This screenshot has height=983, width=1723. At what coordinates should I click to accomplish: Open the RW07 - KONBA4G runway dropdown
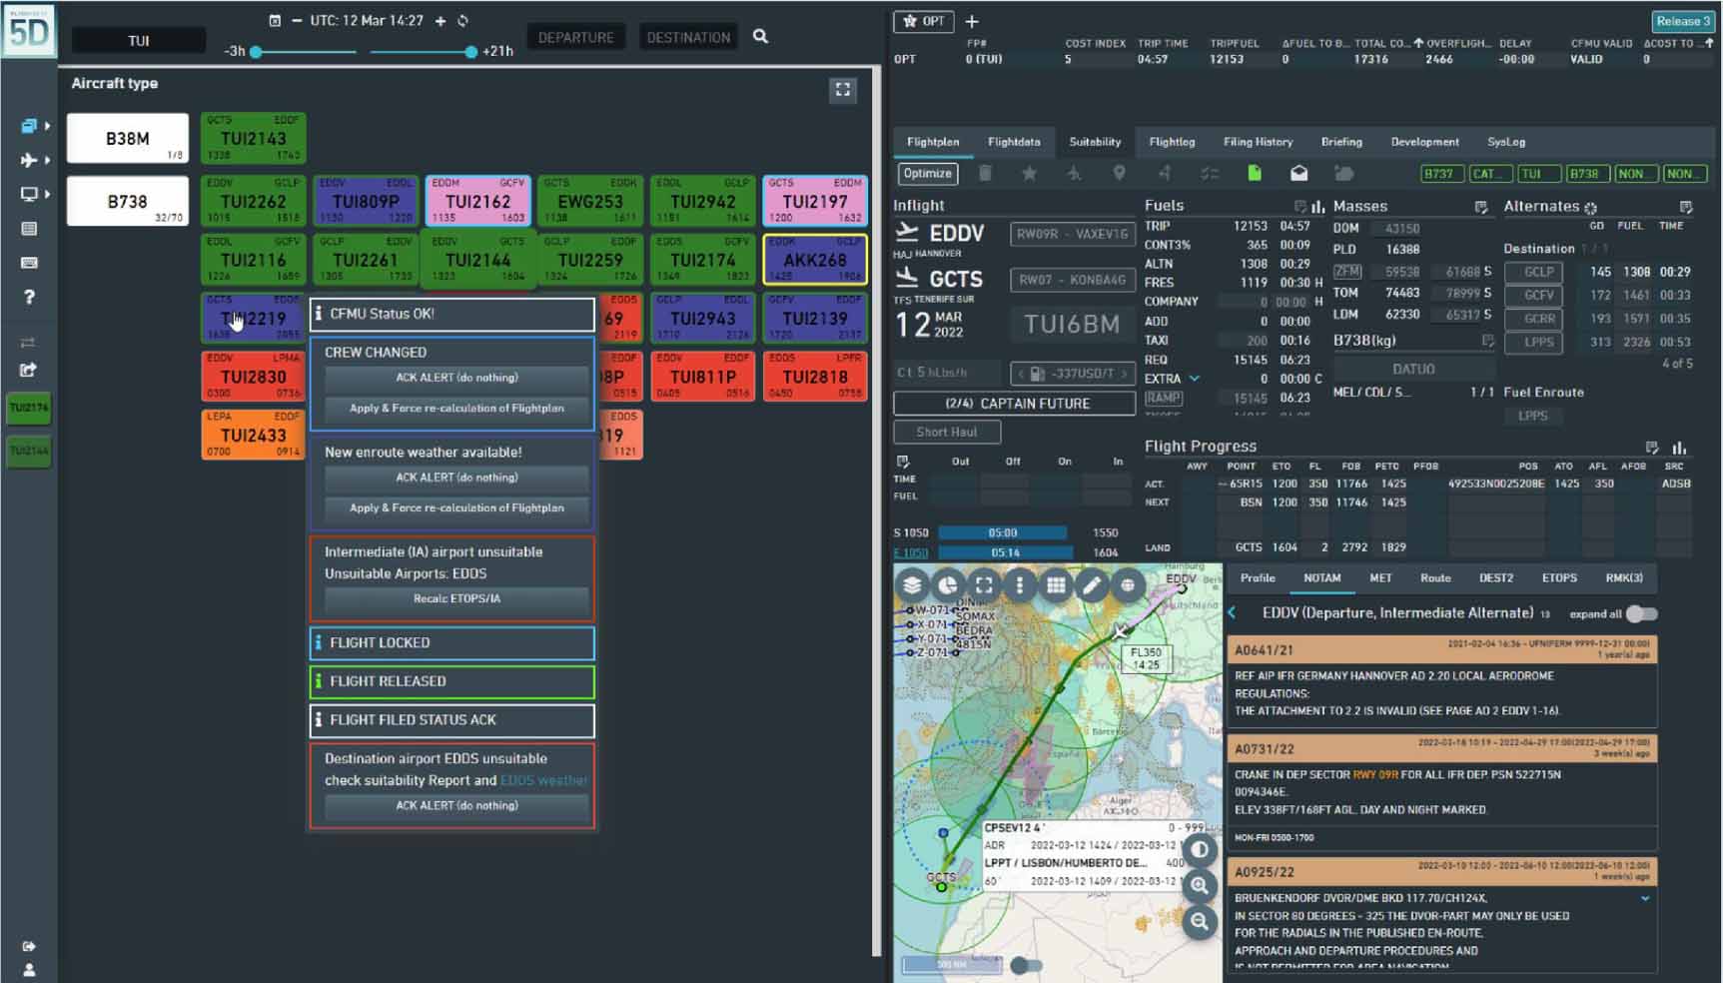1074,281
